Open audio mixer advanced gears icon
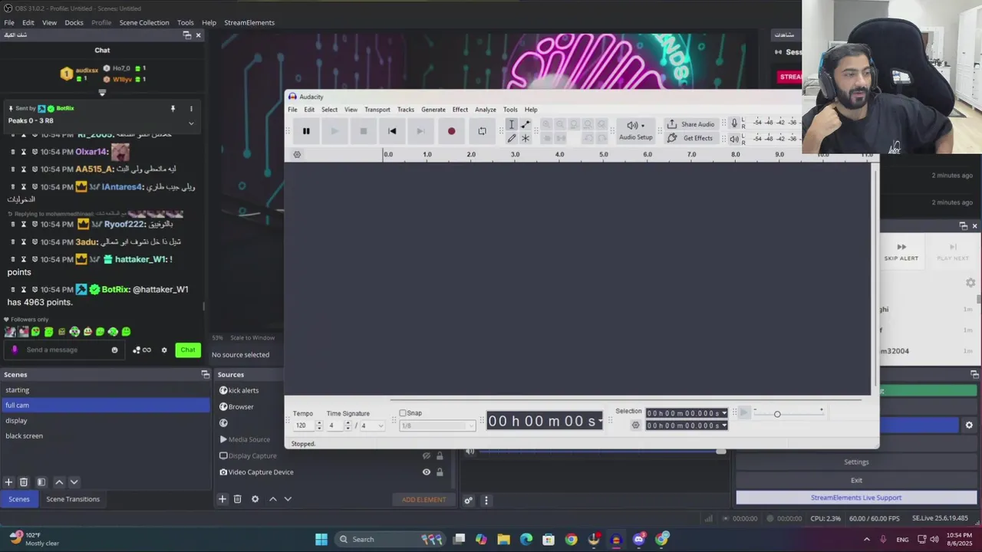 [468, 501]
